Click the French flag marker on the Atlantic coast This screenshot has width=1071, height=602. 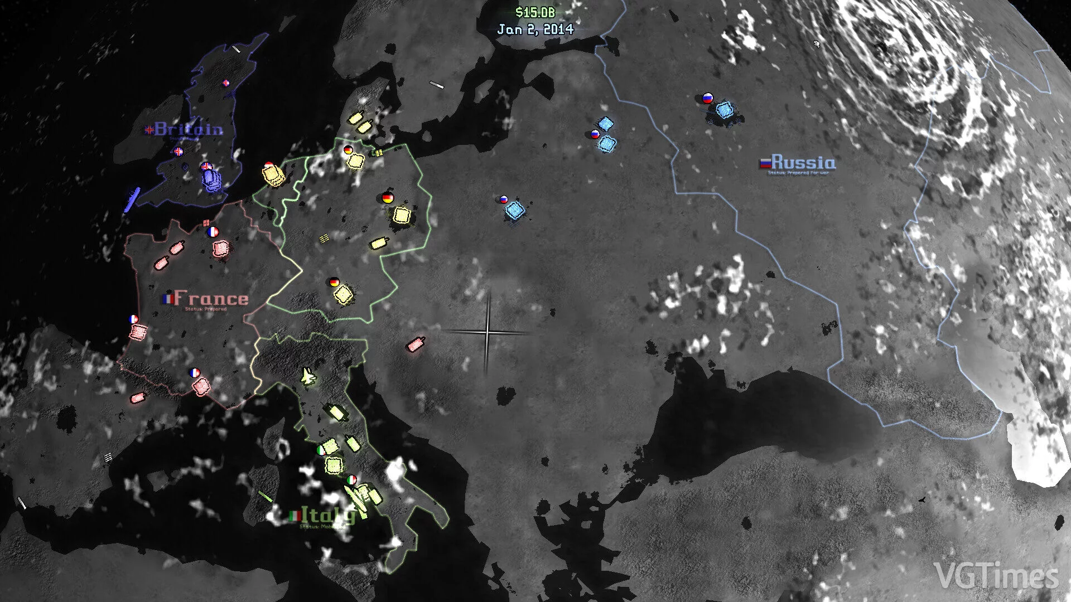coord(134,319)
